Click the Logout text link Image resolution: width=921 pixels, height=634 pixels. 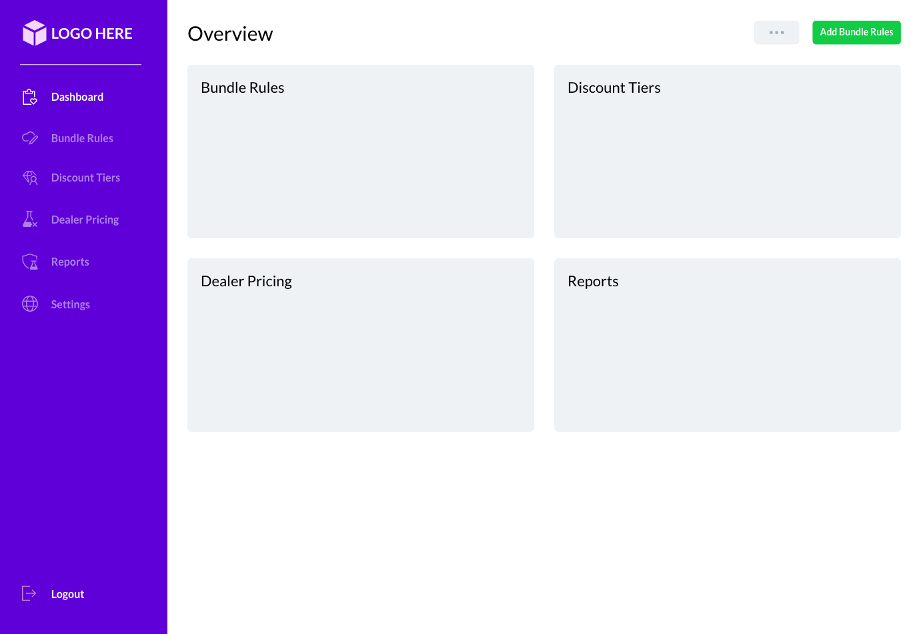point(67,594)
